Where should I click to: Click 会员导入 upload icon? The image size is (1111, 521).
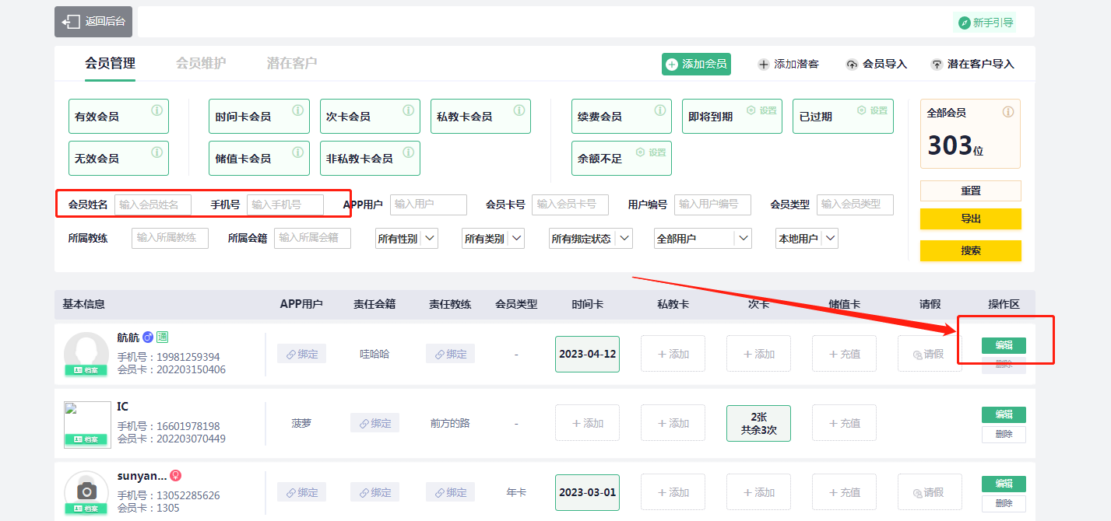tap(852, 65)
